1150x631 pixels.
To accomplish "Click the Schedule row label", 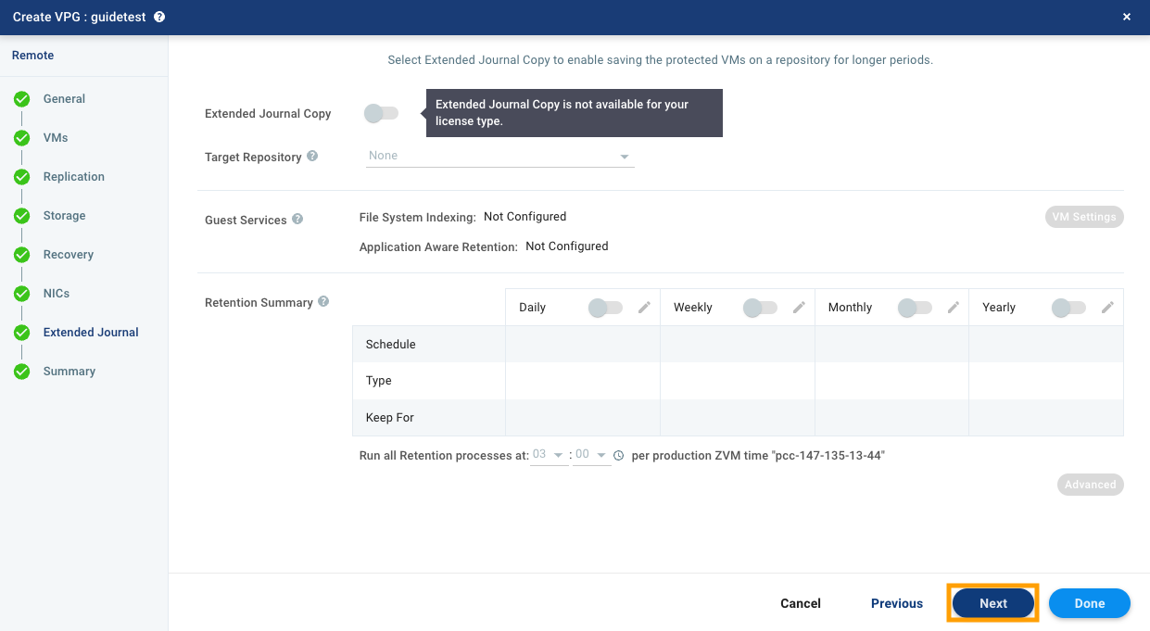I will point(391,345).
